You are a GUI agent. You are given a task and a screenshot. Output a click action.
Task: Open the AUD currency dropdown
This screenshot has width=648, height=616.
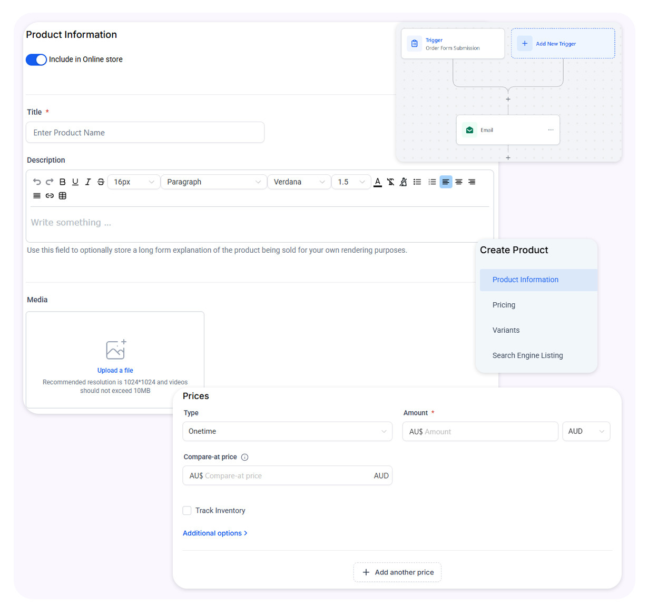click(x=586, y=431)
